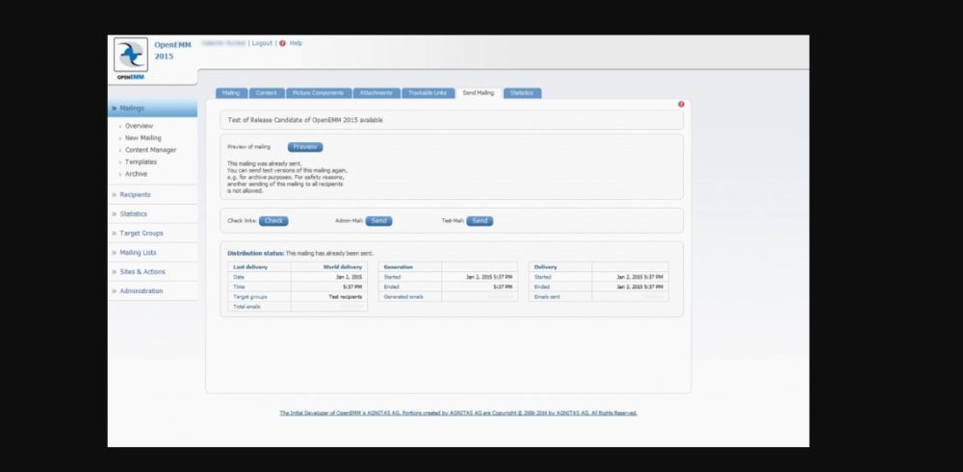Send the Test-Mail

tap(480, 221)
